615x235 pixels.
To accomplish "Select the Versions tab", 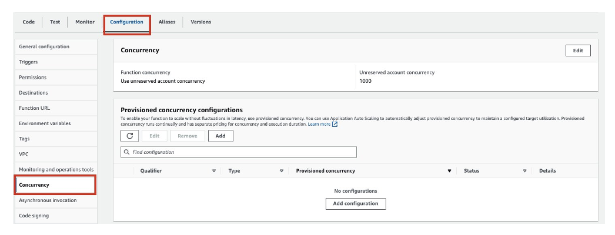I will pyautogui.click(x=200, y=22).
